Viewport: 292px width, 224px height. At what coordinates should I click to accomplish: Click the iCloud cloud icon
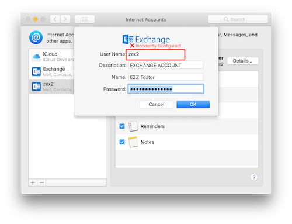(36, 57)
